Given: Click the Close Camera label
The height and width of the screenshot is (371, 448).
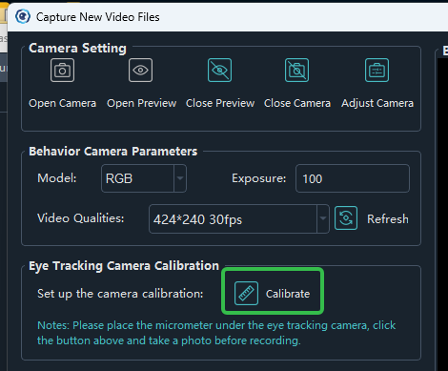Looking at the screenshot, I should [x=297, y=103].
